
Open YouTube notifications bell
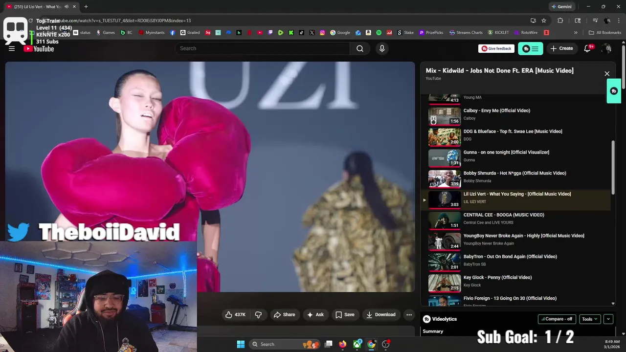(588, 48)
